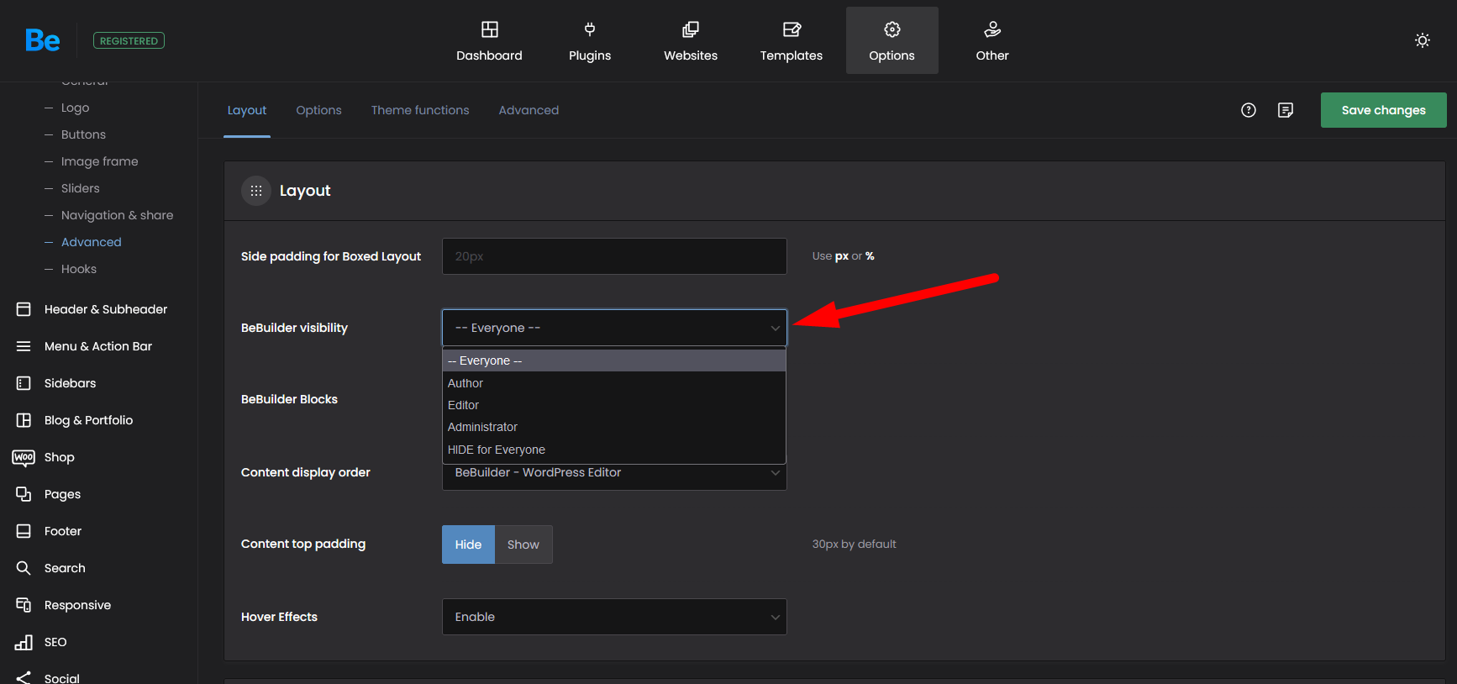The image size is (1457, 684).
Task: Open Image frame settings
Action: pos(99,161)
